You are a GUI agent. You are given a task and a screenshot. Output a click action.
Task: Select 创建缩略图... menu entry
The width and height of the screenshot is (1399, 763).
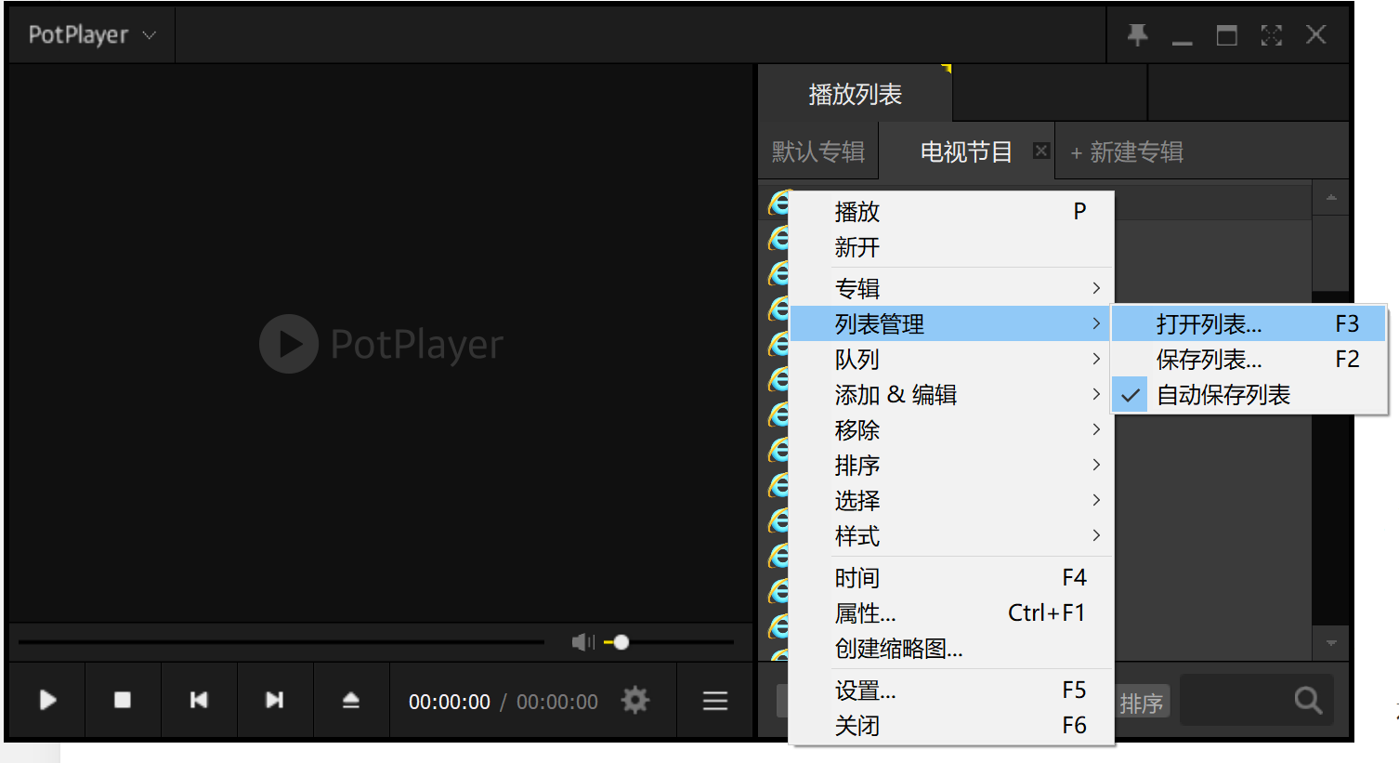tap(950, 649)
